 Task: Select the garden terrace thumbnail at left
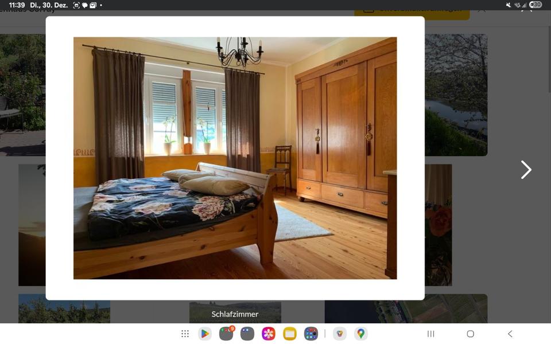22,95
